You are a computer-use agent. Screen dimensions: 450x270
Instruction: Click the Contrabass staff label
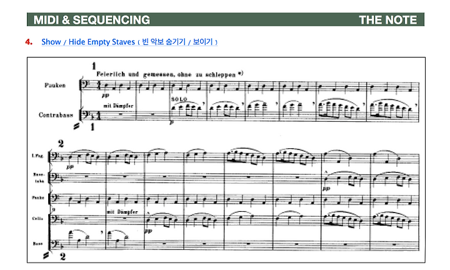(56, 115)
